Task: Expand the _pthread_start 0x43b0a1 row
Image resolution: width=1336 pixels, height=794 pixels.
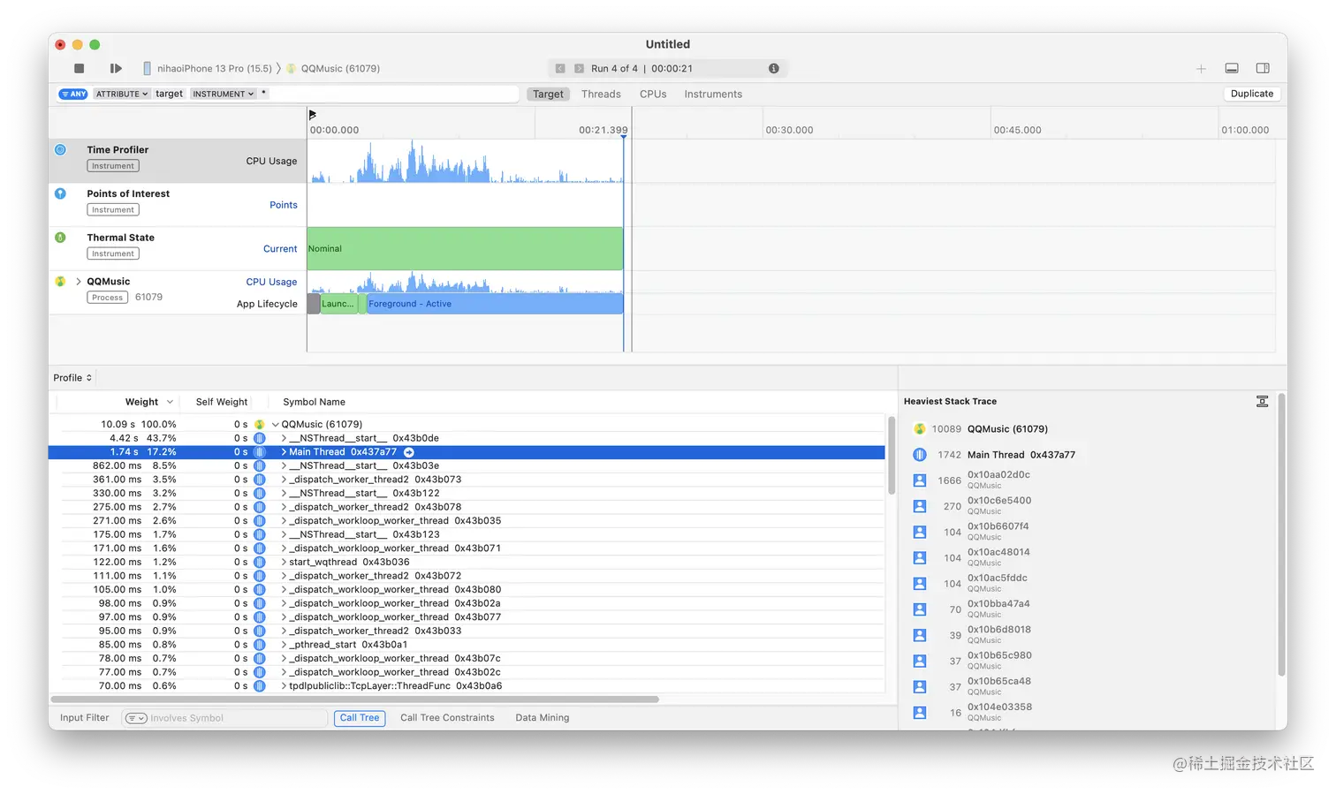Action: click(x=284, y=645)
